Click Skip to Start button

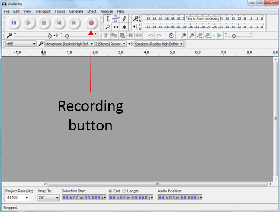(x=60, y=23)
